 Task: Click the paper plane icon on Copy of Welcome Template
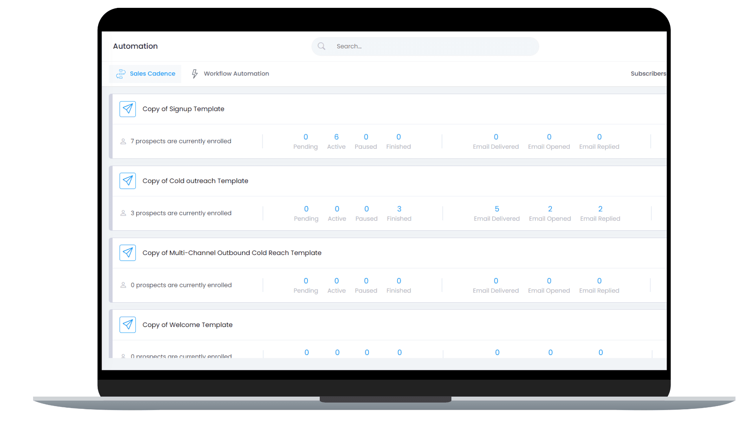[127, 324]
